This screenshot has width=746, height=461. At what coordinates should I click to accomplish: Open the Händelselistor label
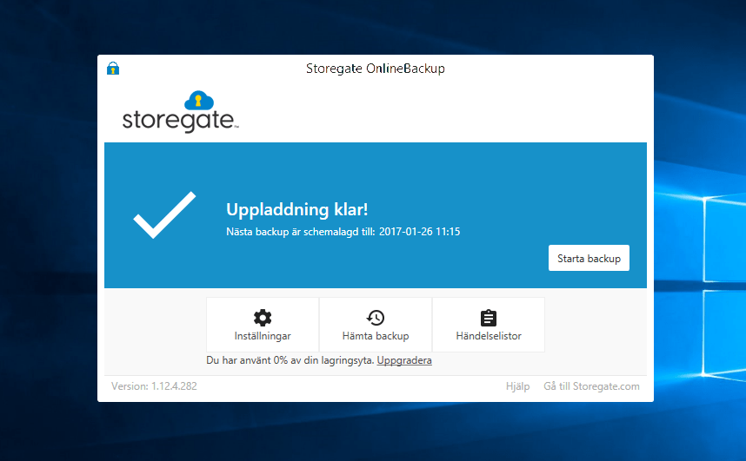(489, 336)
